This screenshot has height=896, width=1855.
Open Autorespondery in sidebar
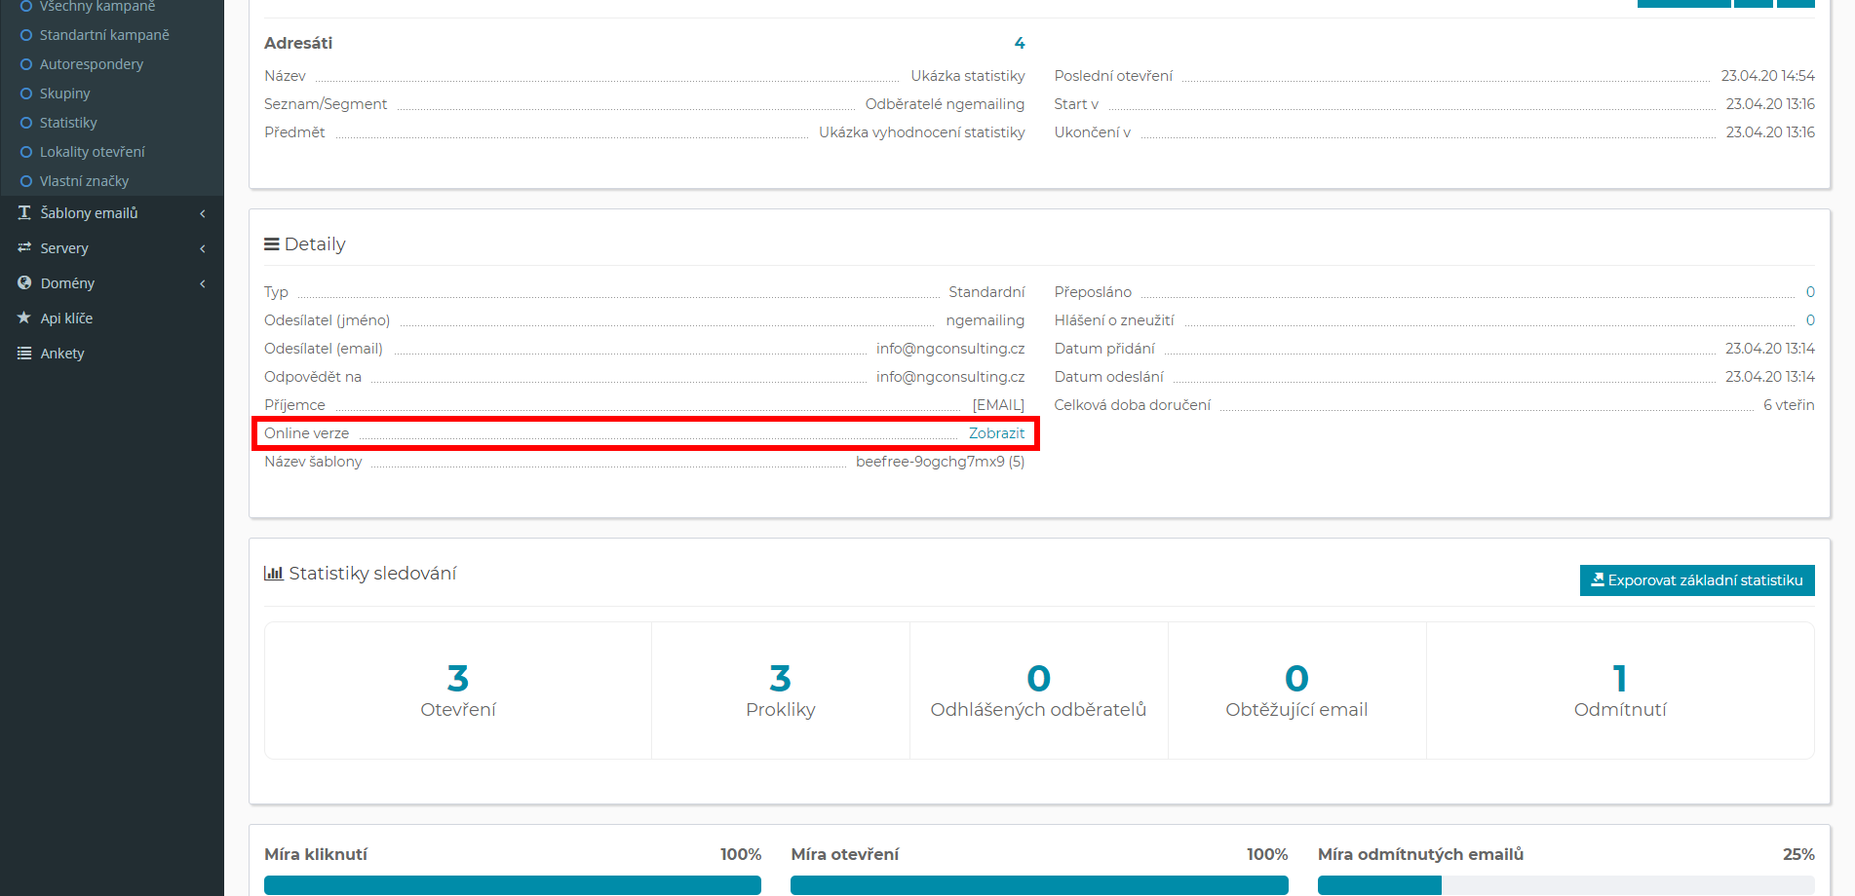[92, 64]
